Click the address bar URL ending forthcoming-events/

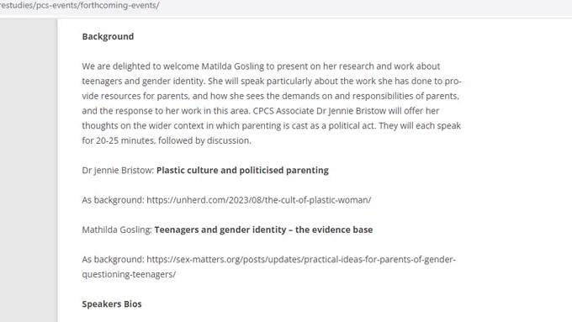[80, 6]
